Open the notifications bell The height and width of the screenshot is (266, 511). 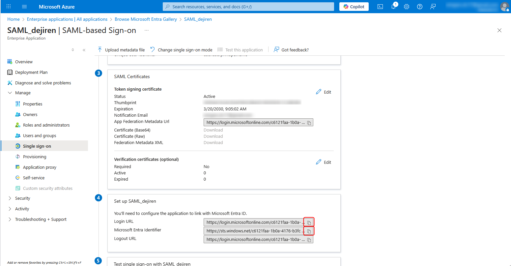pos(393,7)
